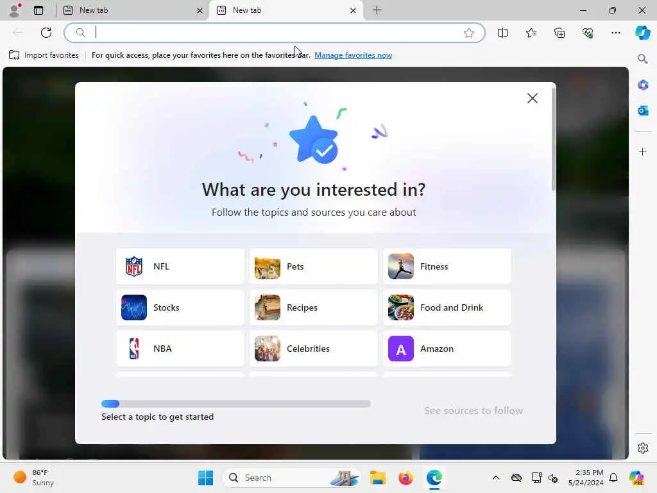Open the tab actions menu icon

[x=38, y=10]
